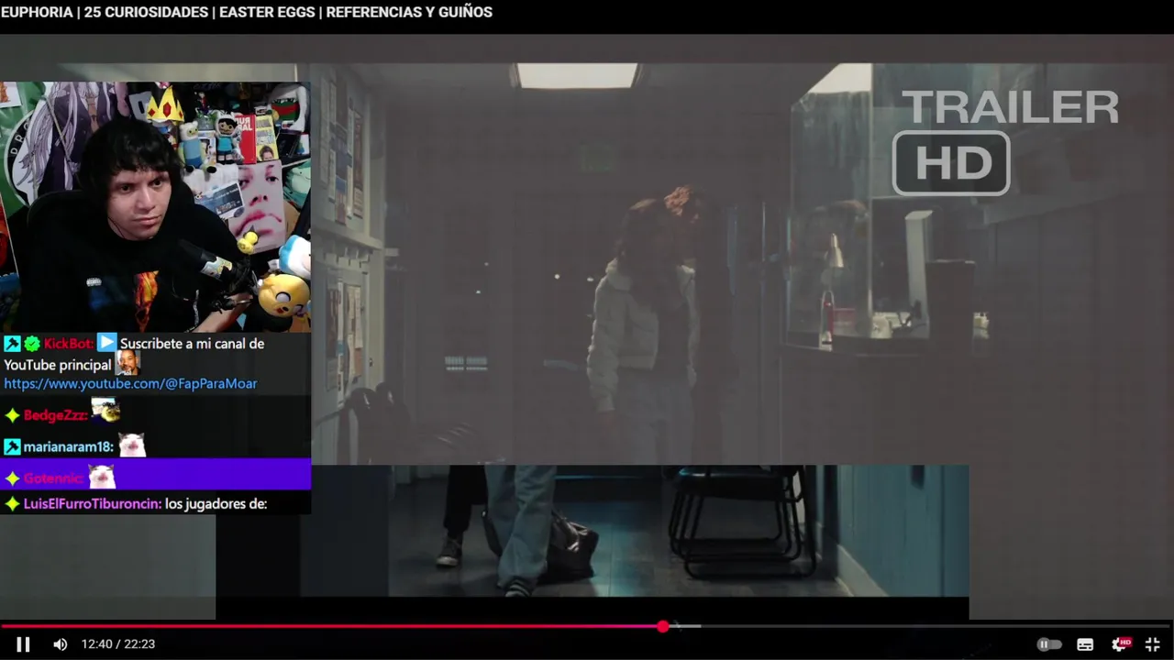Viewport: 1174px width, 660px height.
Task: Click the cat emote in Gotennic's message
Action: pyautogui.click(x=101, y=477)
